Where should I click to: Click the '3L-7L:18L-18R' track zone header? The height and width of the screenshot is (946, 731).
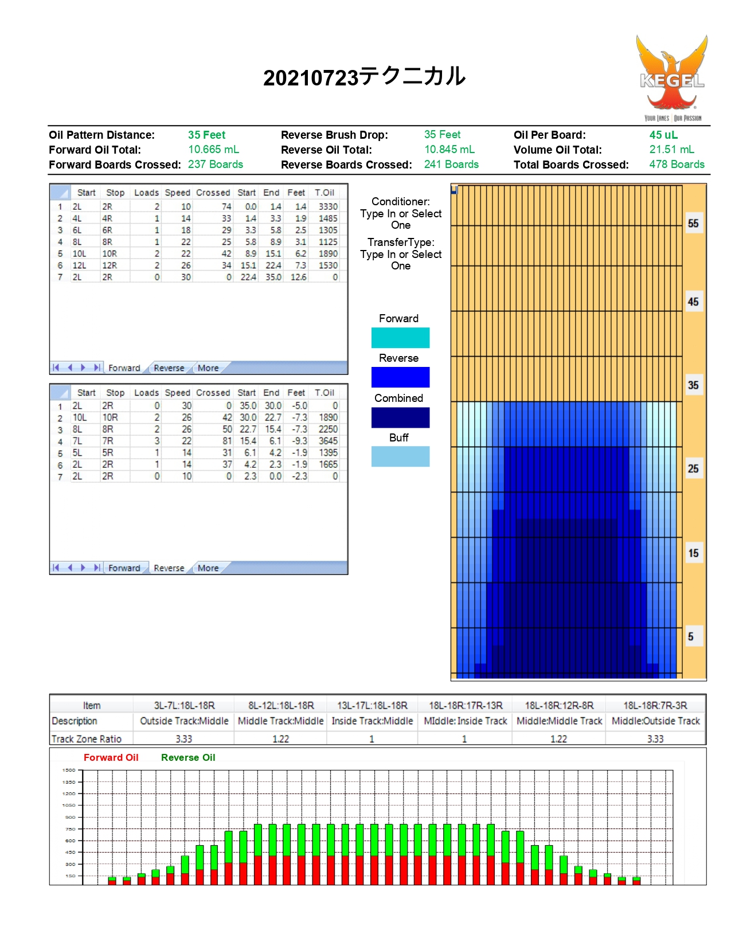184,706
